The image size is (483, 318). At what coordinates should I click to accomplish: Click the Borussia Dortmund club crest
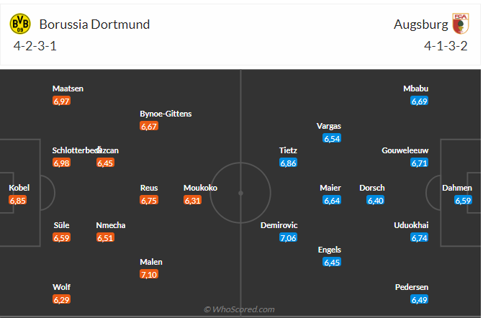coord(20,24)
